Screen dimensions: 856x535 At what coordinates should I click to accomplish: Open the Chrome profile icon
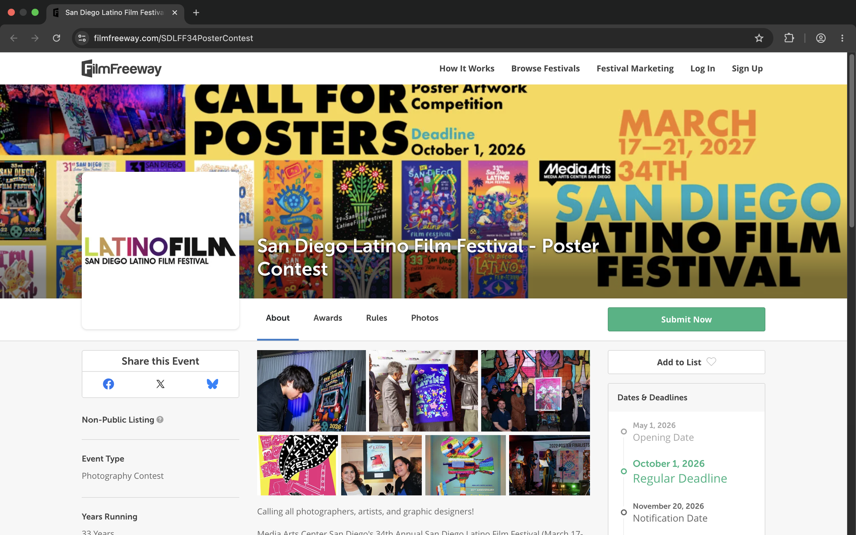[x=821, y=38]
